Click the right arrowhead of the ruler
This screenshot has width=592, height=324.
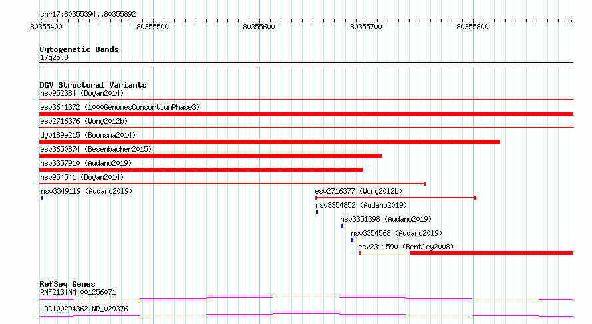(x=571, y=21)
